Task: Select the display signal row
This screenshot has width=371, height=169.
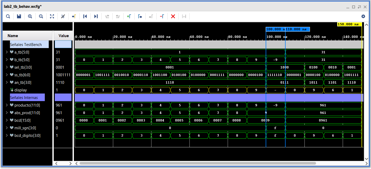Action: [20, 90]
